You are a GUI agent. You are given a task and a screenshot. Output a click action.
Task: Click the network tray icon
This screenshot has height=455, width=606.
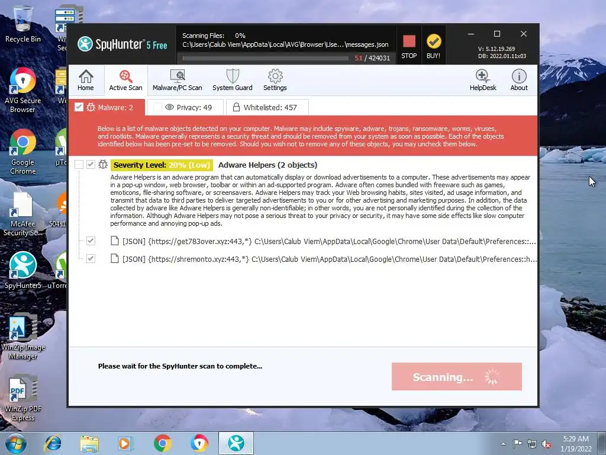click(532, 444)
